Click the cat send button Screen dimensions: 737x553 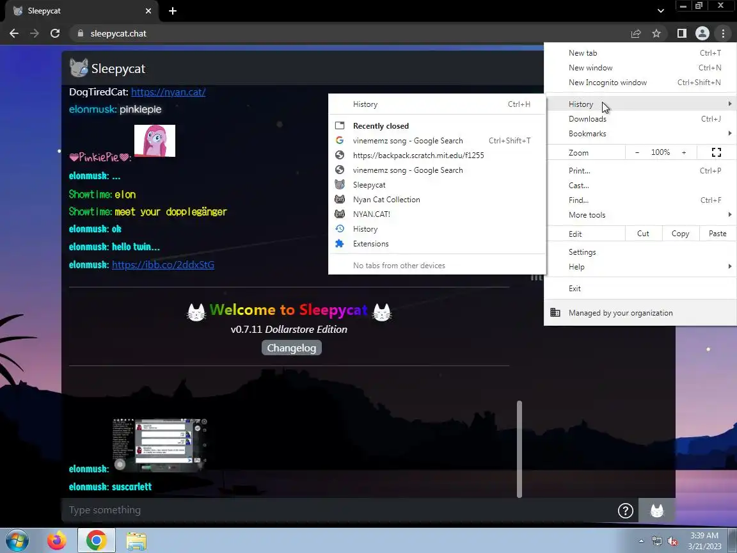click(656, 511)
